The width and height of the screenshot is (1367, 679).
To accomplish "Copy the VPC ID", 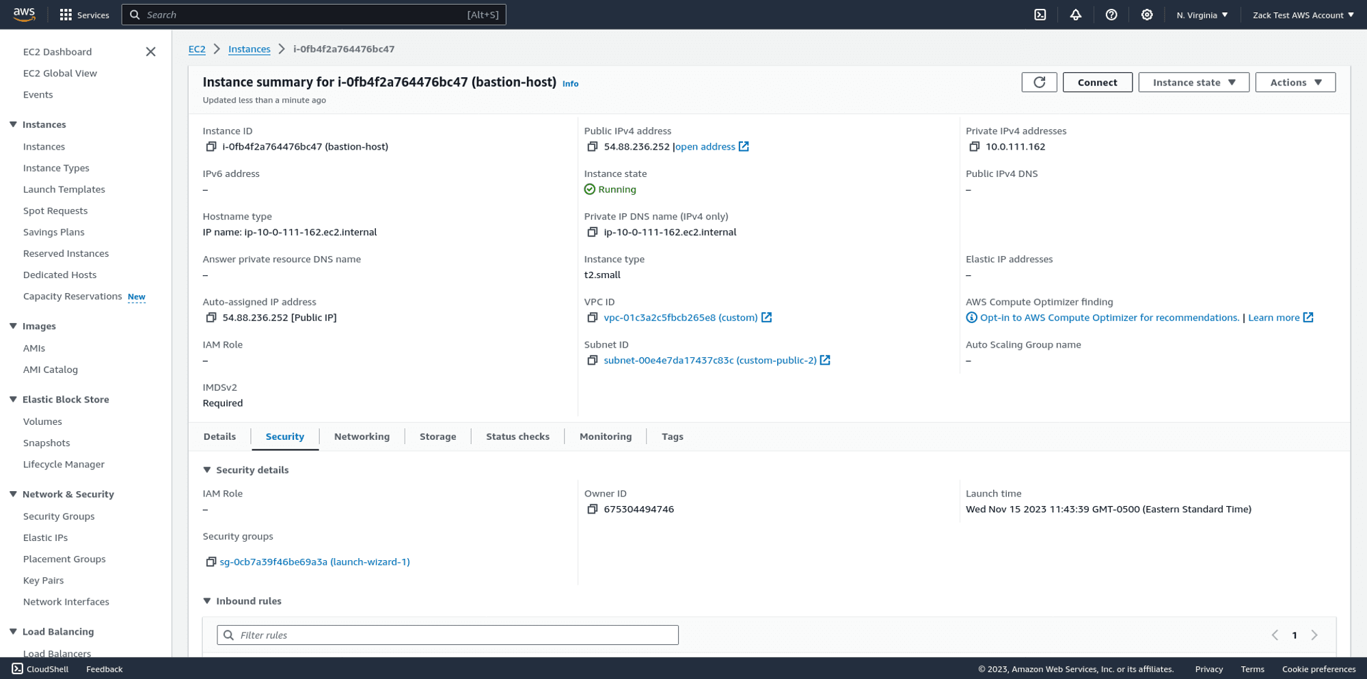I will (x=593, y=317).
